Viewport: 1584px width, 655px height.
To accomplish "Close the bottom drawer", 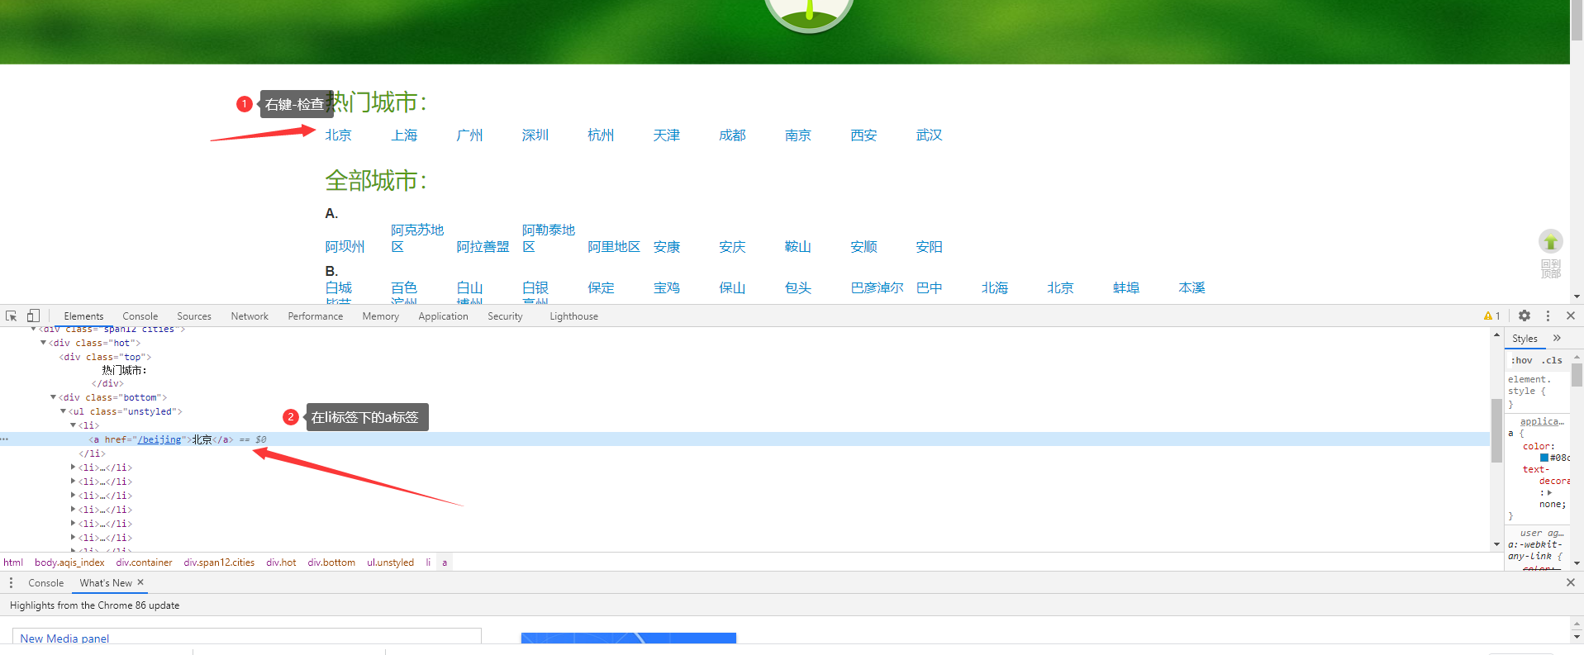I will (1571, 582).
